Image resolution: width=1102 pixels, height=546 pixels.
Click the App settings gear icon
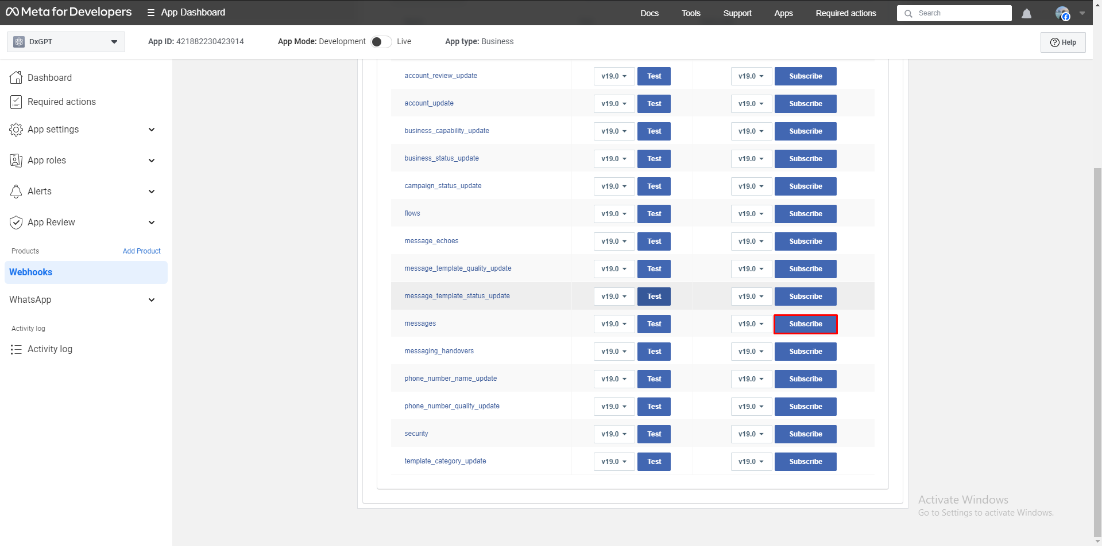coord(16,130)
